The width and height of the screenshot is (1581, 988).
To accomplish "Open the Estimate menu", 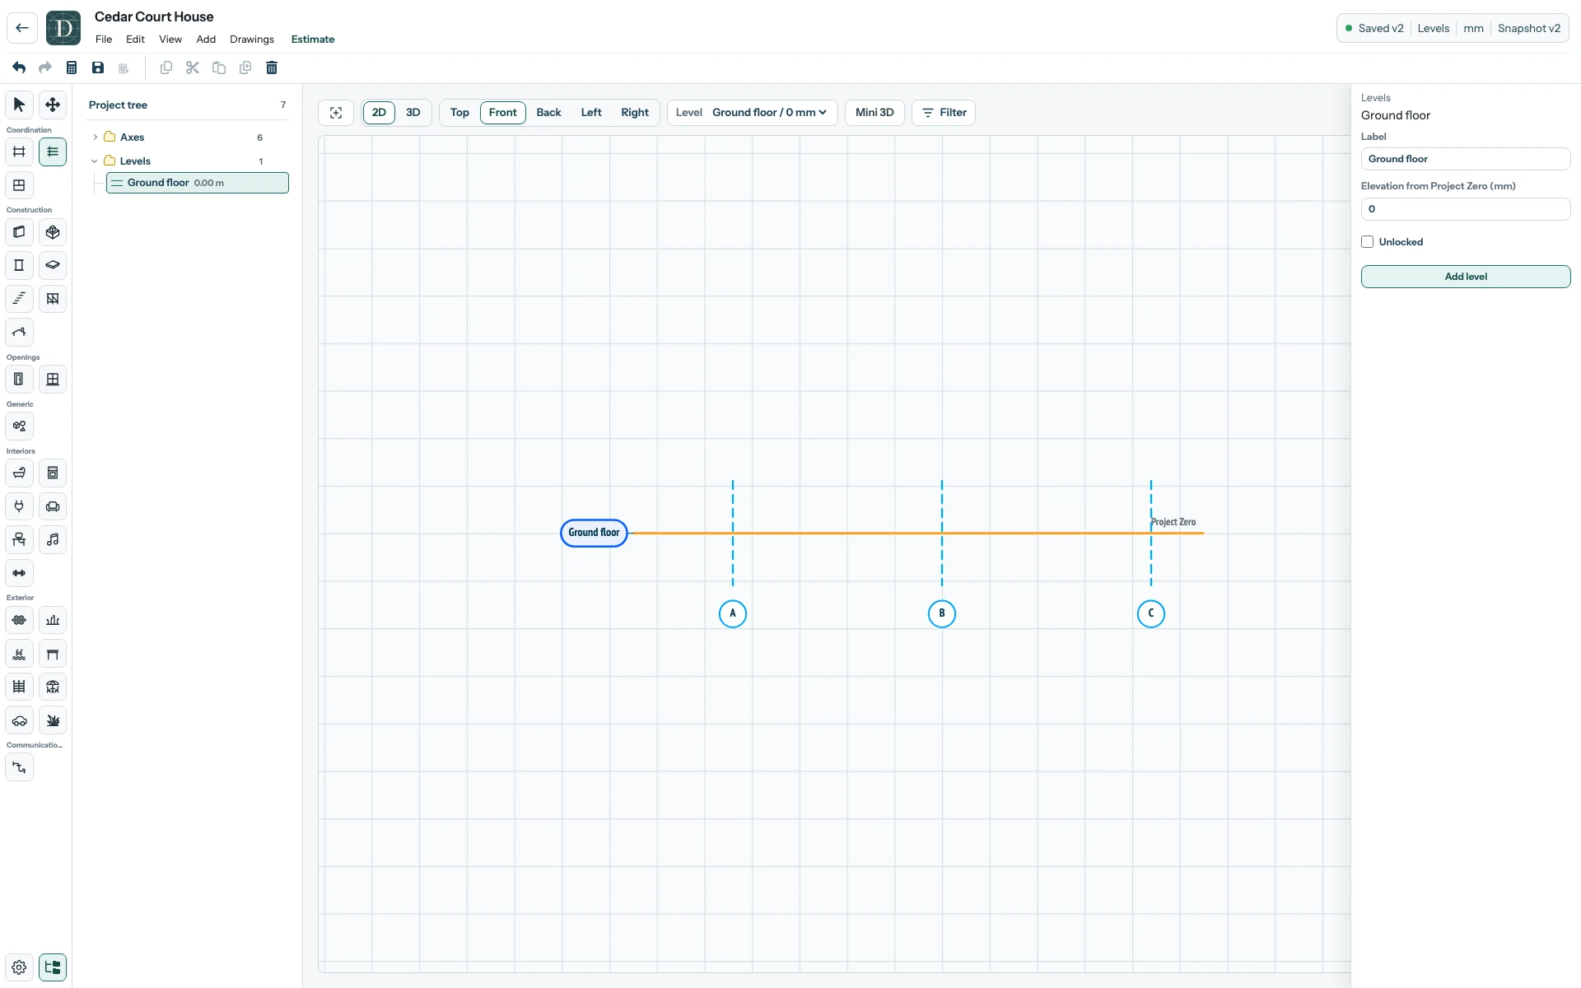I will click(313, 40).
